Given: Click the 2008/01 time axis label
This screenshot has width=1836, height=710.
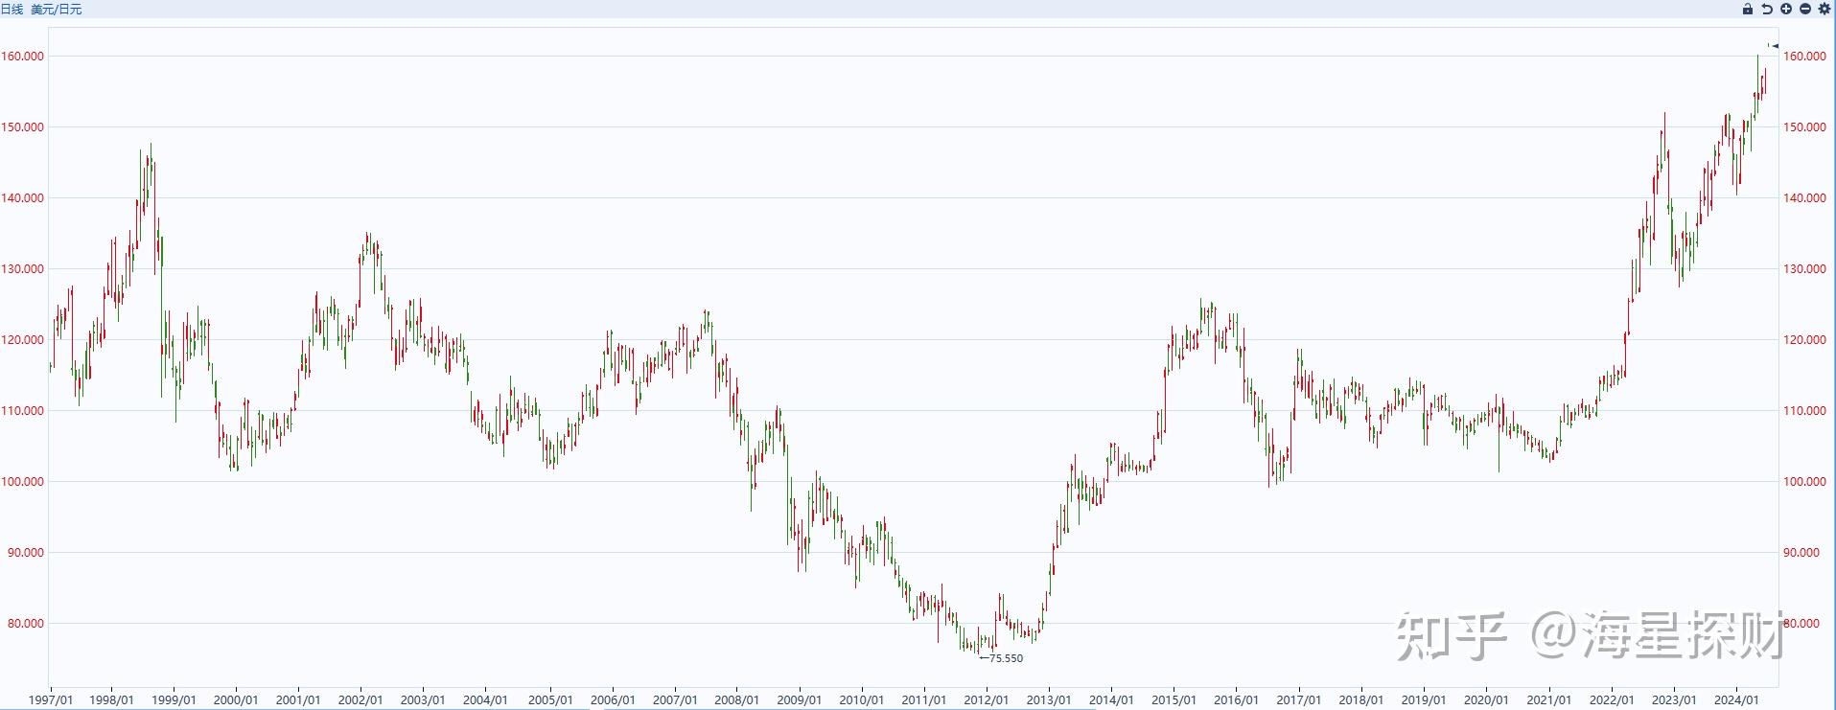Looking at the screenshot, I should click(737, 700).
